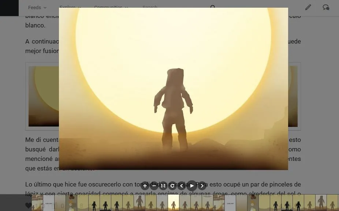Zoom in with the plus viewer button
Viewport: 339px width, 211px height.
[145, 185]
